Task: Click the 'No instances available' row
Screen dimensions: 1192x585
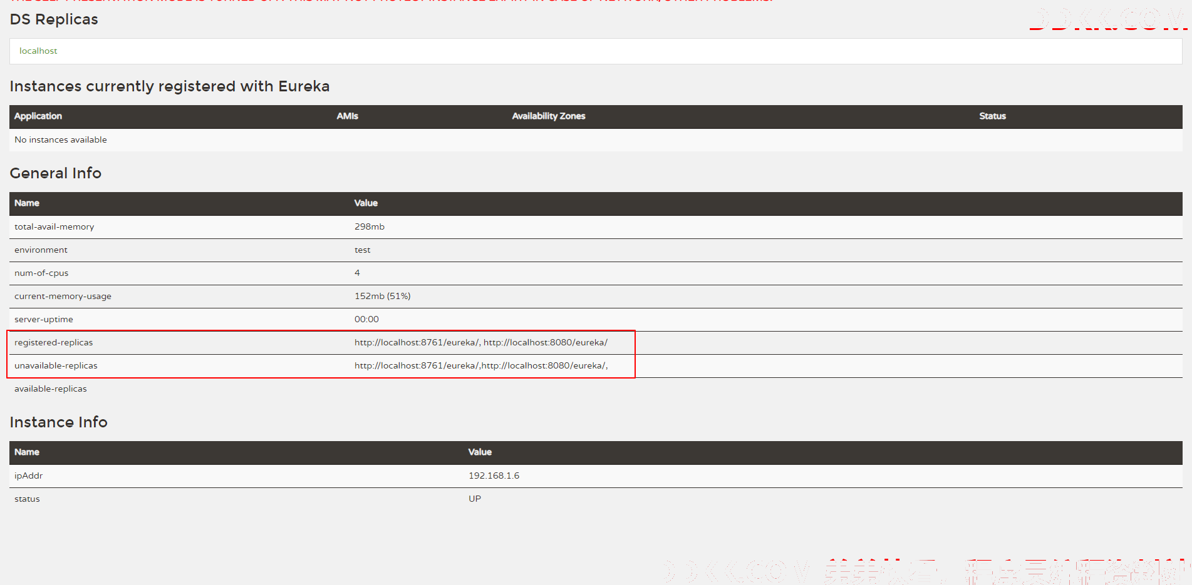Action: coord(61,140)
